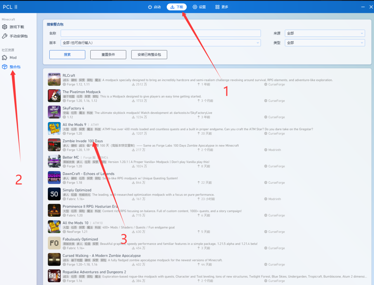
Task: Click the Better MC thumbnail icon
Action: (54, 161)
